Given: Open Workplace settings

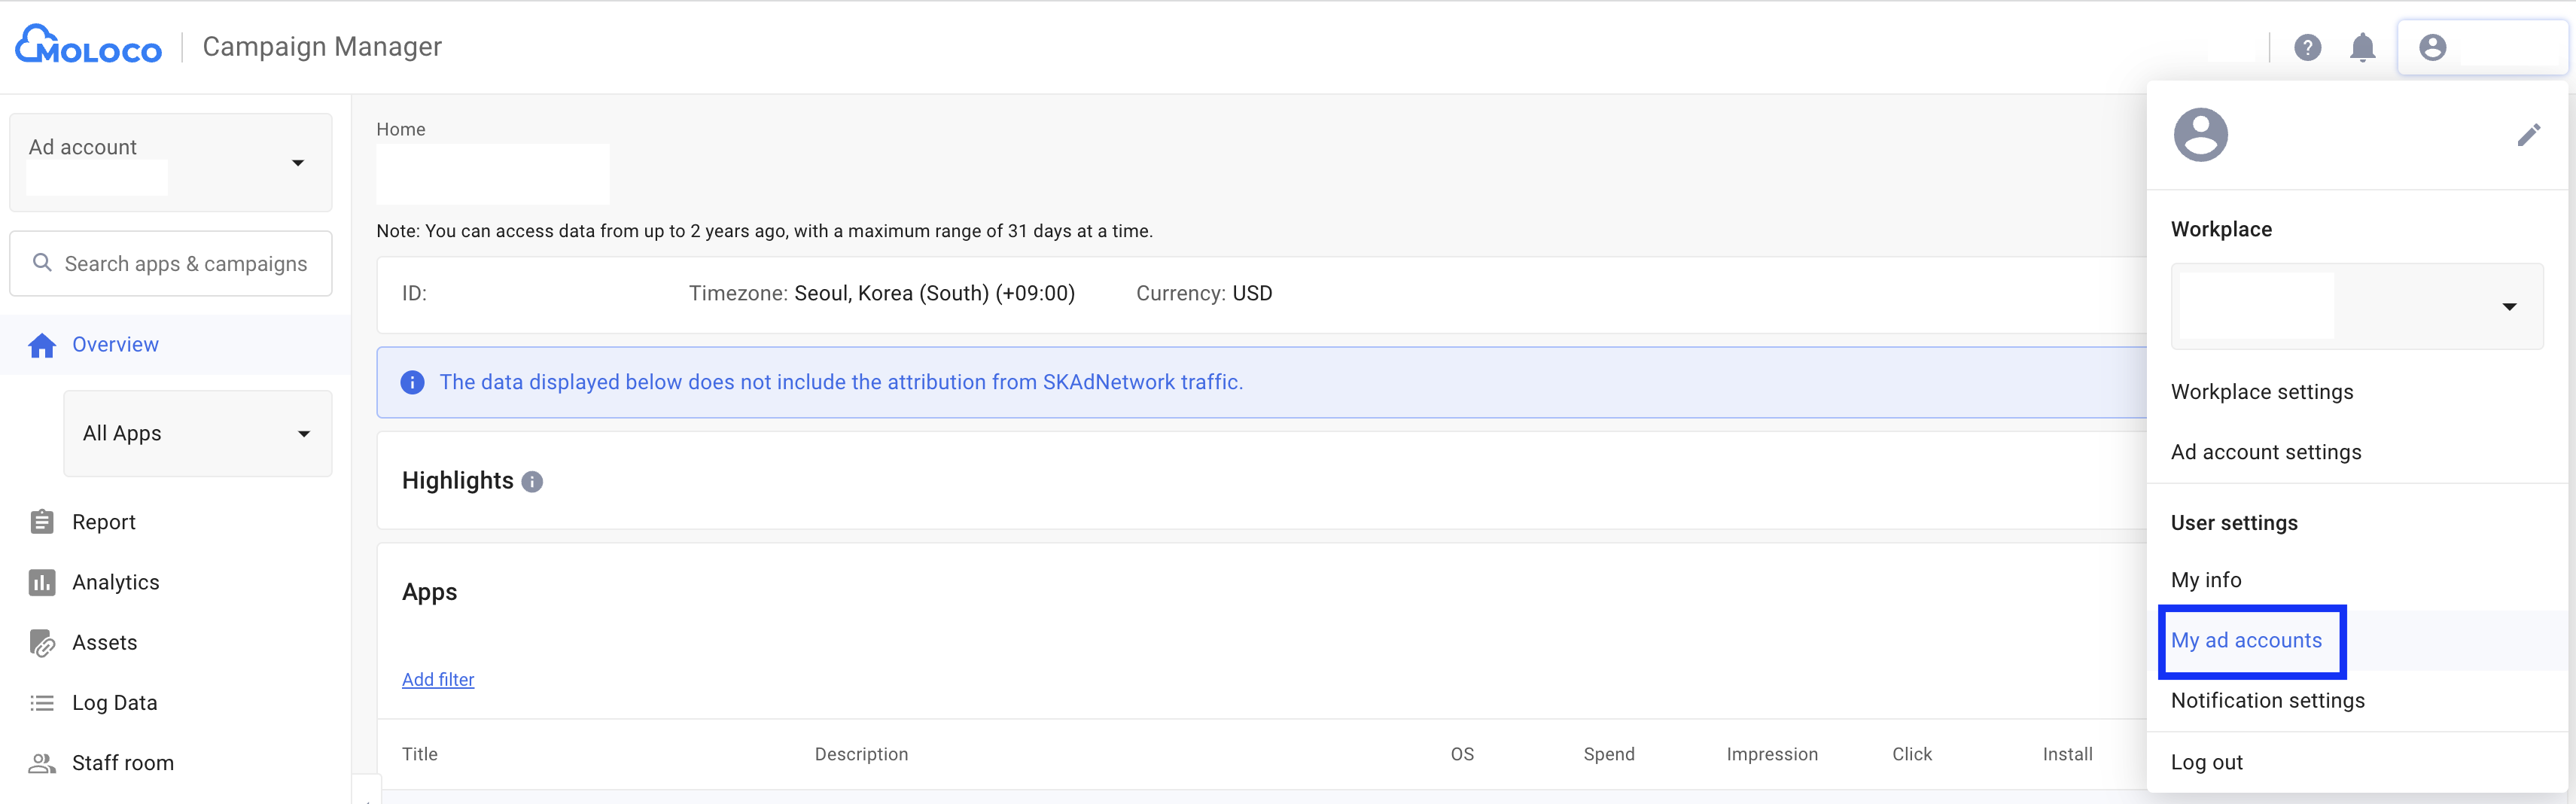Looking at the screenshot, I should [x=2261, y=392].
